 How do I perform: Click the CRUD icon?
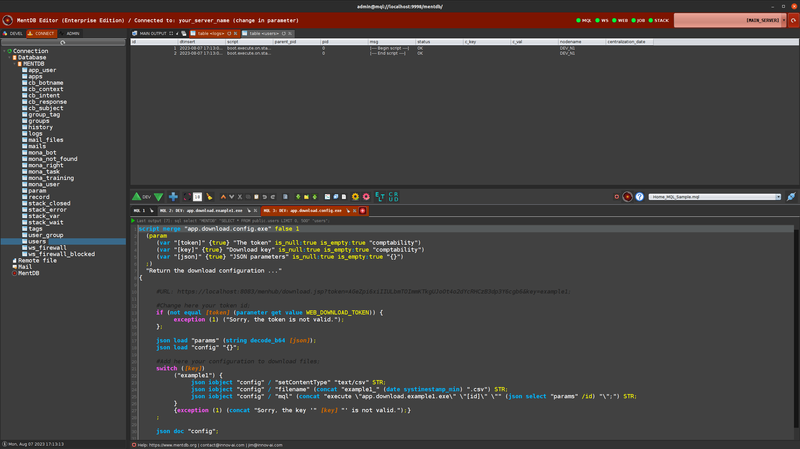pyautogui.click(x=393, y=197)
